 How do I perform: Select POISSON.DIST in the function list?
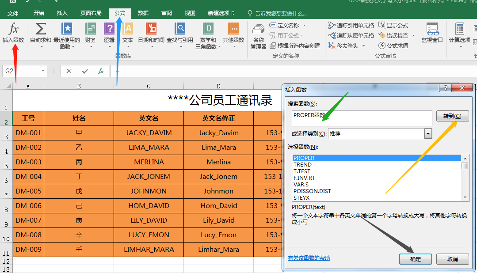[x=377, y=191]
